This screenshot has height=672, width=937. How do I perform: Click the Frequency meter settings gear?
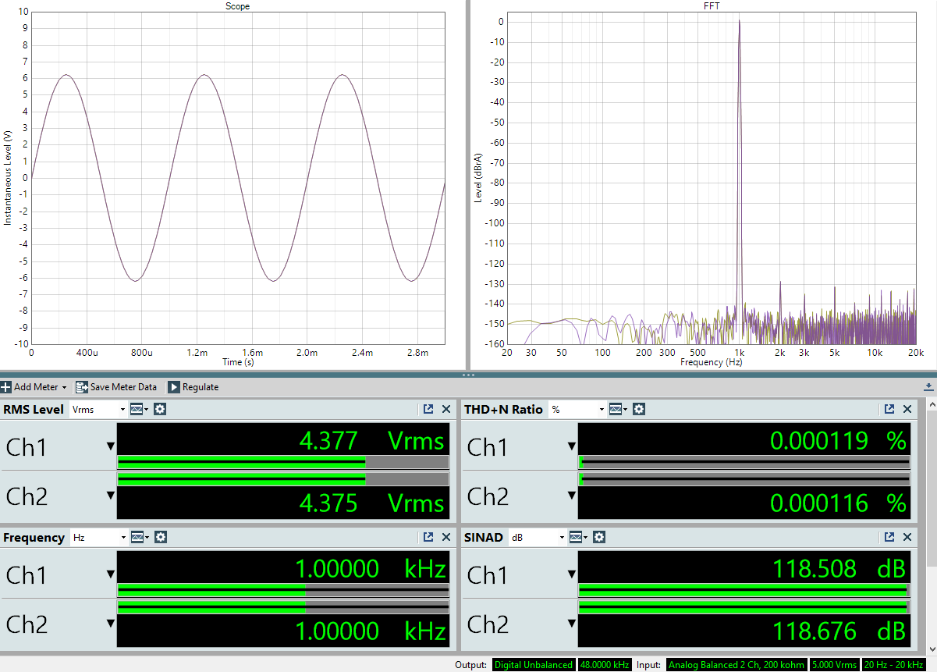tap(161, 537)
